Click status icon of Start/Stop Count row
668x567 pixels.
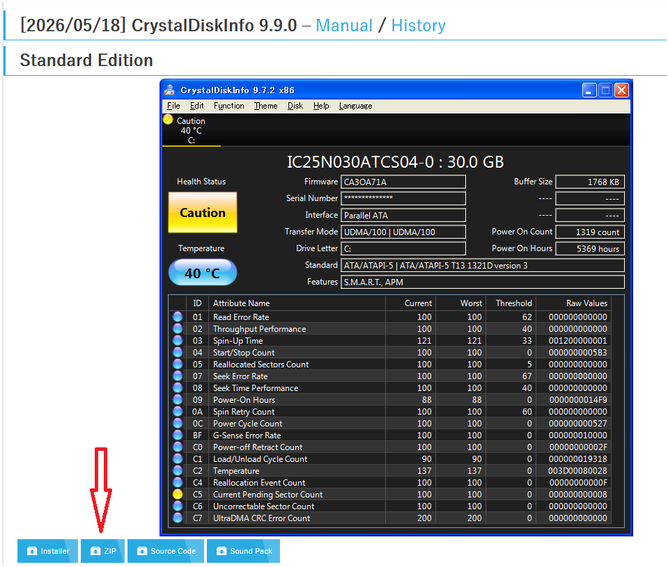(x=178, y=353)
